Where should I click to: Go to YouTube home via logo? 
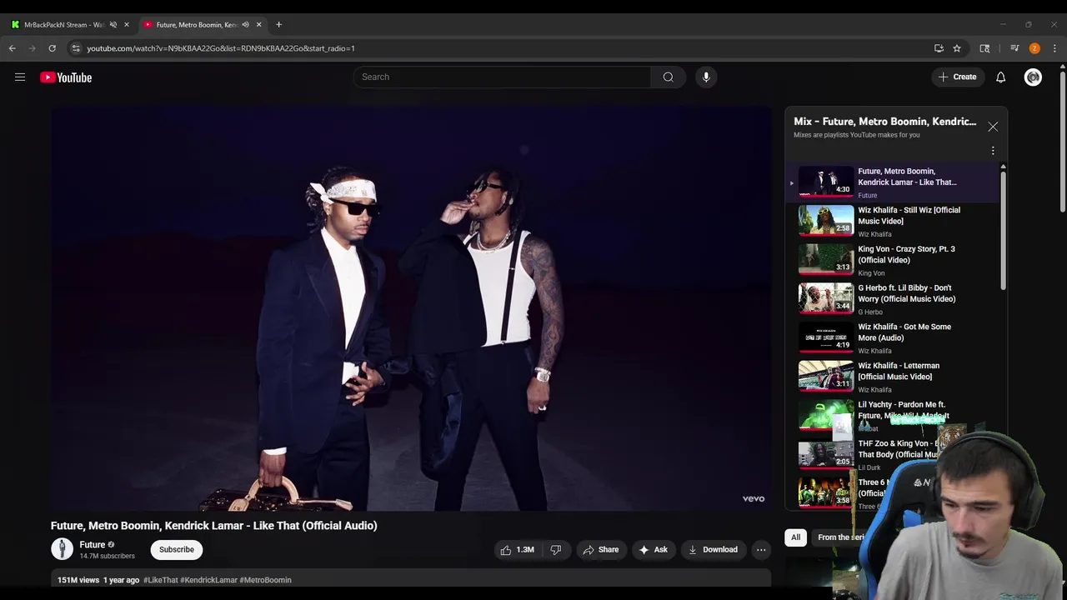click(x=66, y=77)
